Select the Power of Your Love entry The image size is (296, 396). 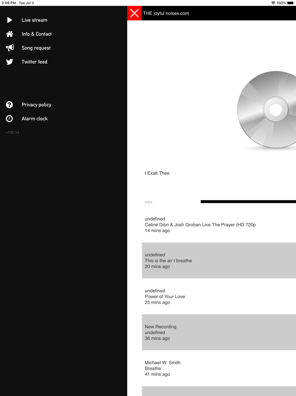(x=219, y=297)
